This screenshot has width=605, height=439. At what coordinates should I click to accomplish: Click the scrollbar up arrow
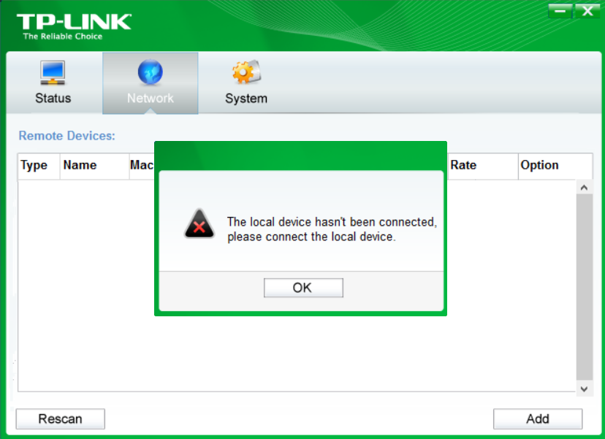[x=584, y=188]
